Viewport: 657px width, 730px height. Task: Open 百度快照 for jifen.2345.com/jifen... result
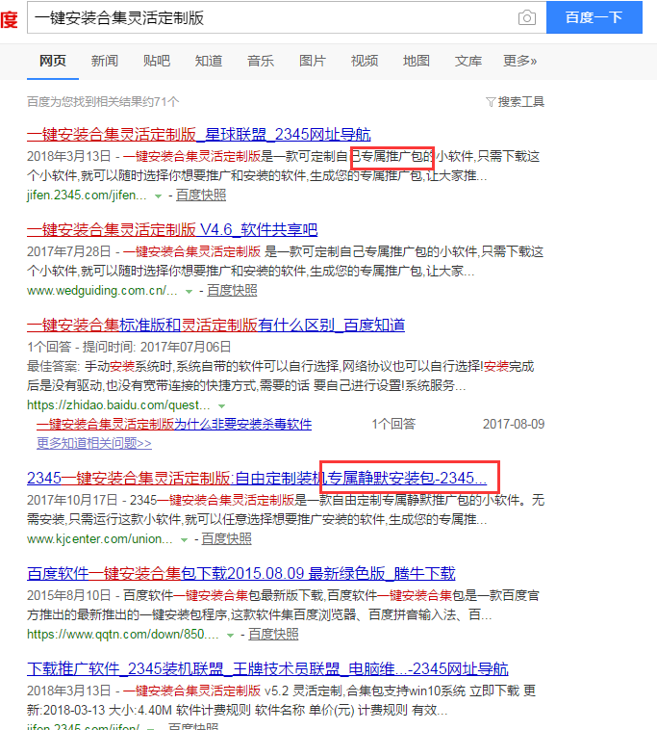pyautogui.click(x=201, y=196)
